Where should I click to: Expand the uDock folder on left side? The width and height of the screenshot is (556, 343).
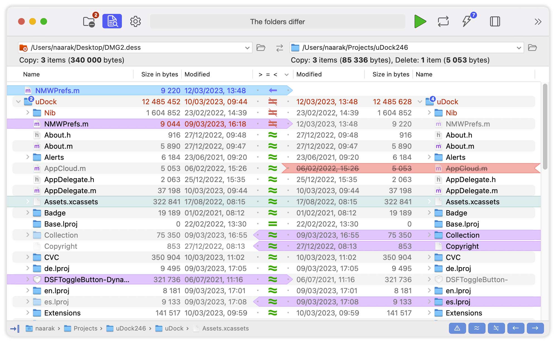click(x=19, y=101)
